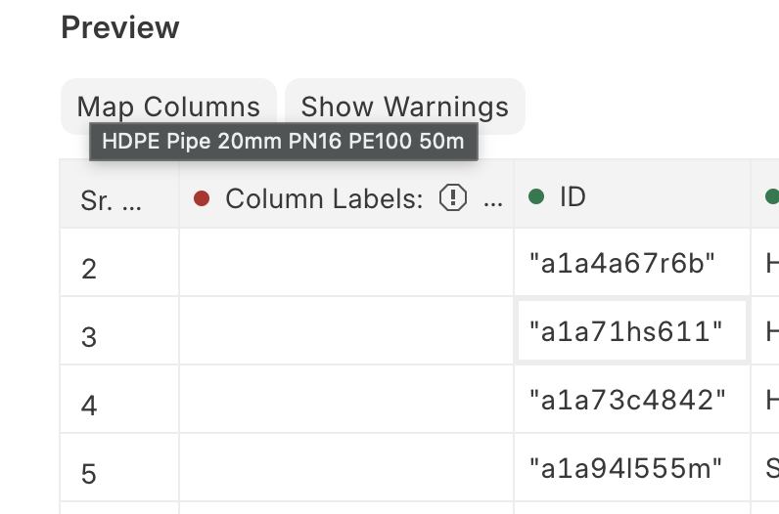Click the HDPE Pipe 20mm tooltip
The width and height of the screenshot is (779, 514).
click(283, 141)
